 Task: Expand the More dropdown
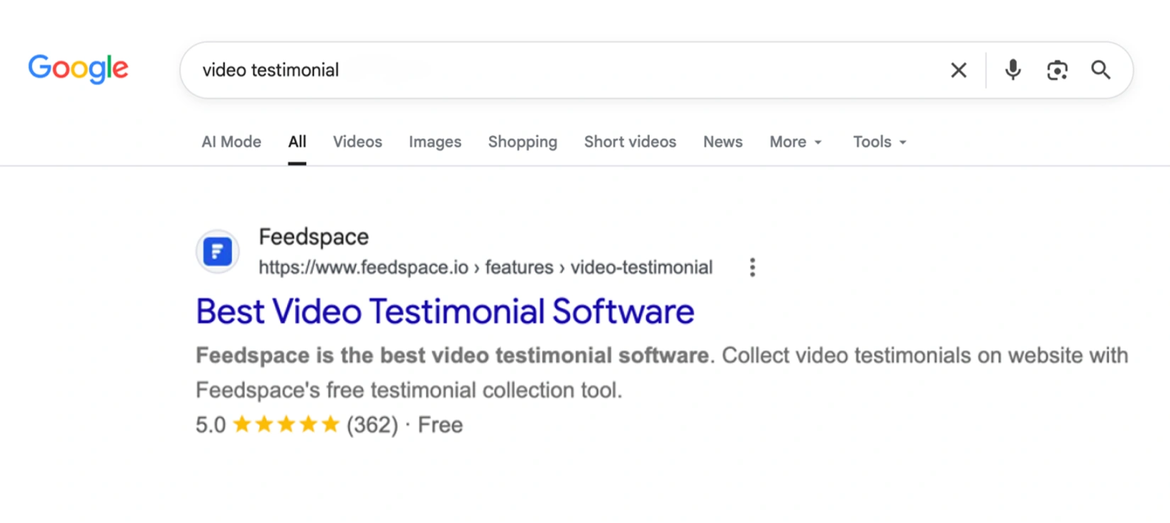tap(796, 142)
